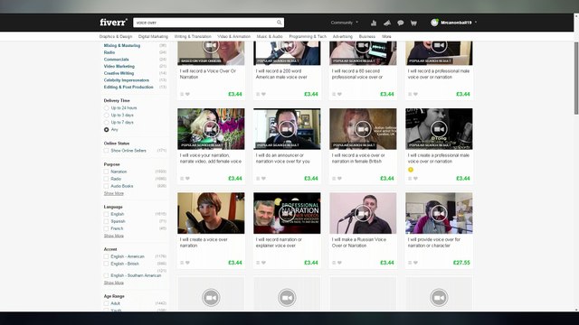
Task: Check the Spanish language filter
Action: [x=107, y=221]
